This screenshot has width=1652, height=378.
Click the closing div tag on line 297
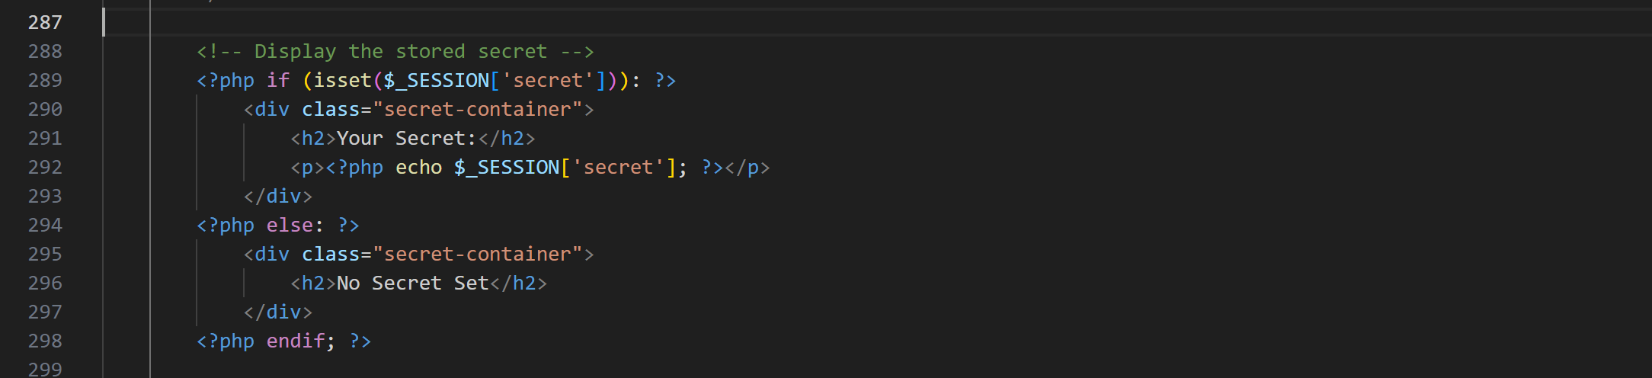point(278,312)
